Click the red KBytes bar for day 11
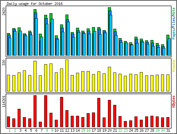The width and height of the screenshot is (177, 134). tap(62, 112)
